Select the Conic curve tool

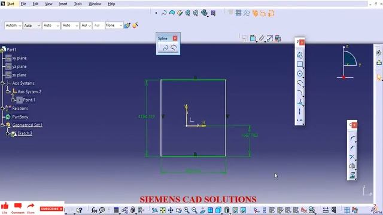click(300, 93)
